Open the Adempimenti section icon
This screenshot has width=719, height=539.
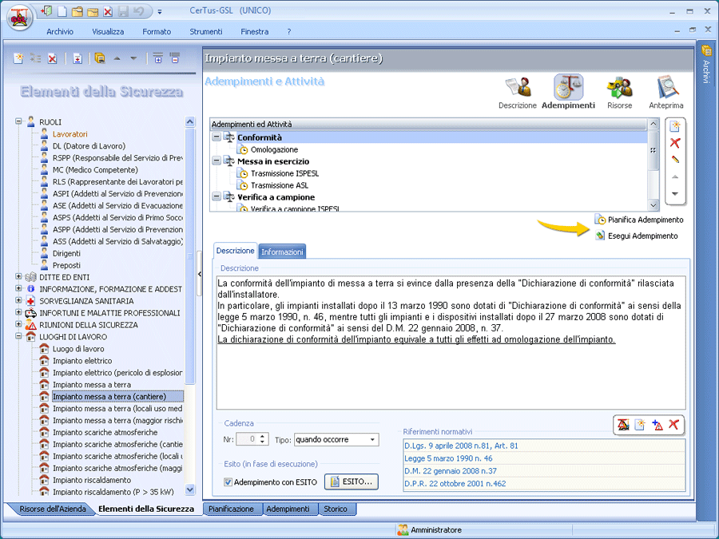pyautogui.click(x=568, y=90)
